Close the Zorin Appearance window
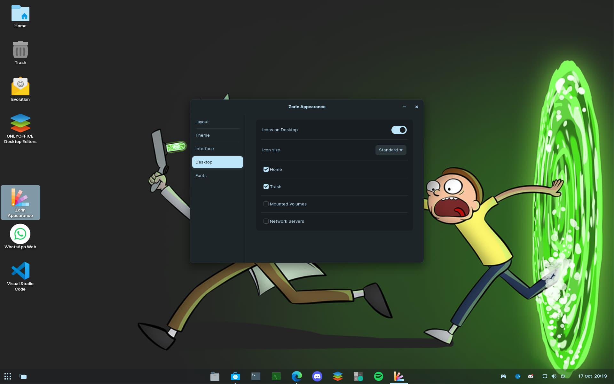Viewport: 614px width, 384px height. 417,107
